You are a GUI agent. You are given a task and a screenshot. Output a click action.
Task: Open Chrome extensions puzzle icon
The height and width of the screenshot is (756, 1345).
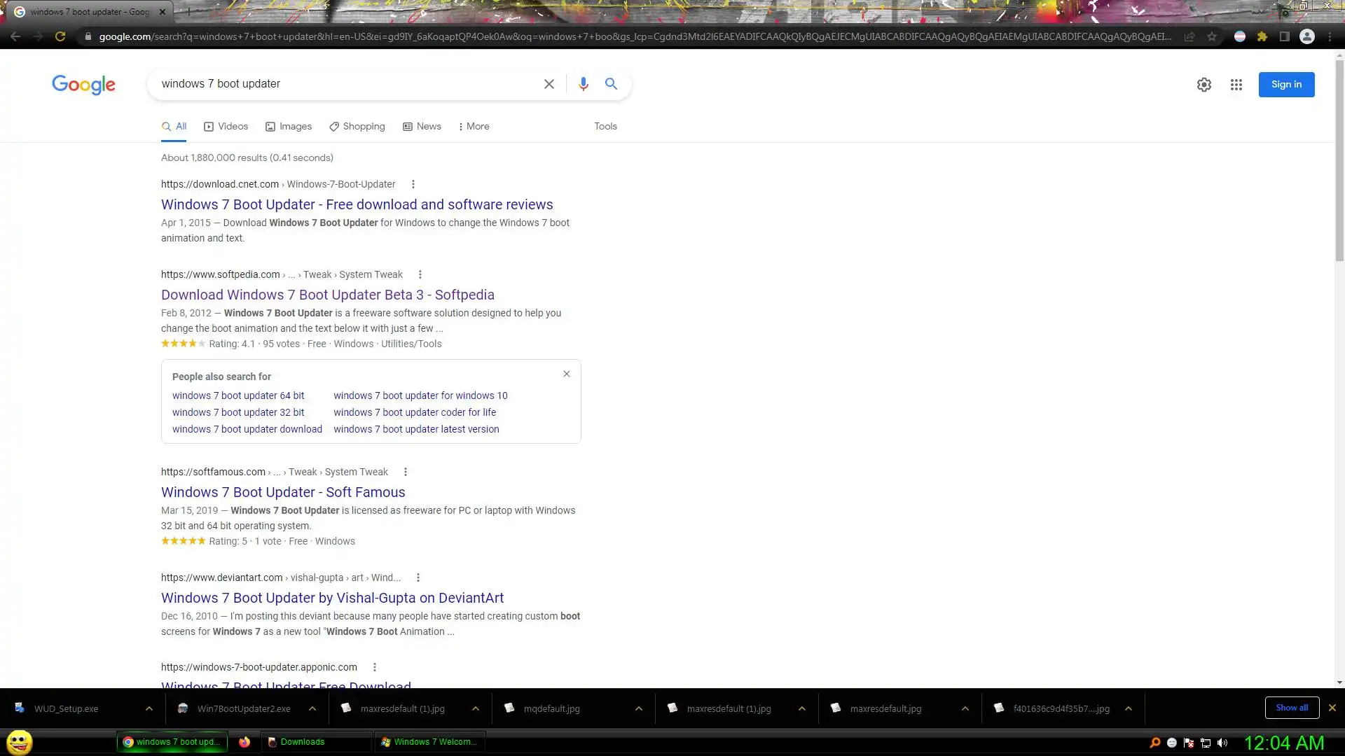(x=1262, y=36)
